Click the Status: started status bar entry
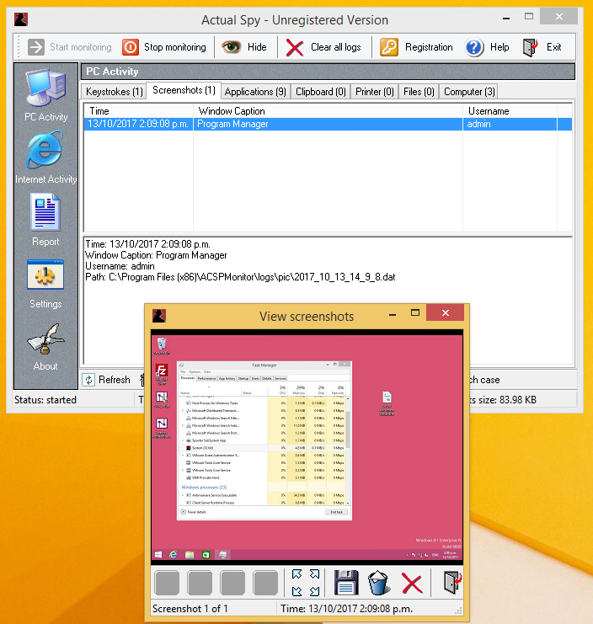 (45, 399)
